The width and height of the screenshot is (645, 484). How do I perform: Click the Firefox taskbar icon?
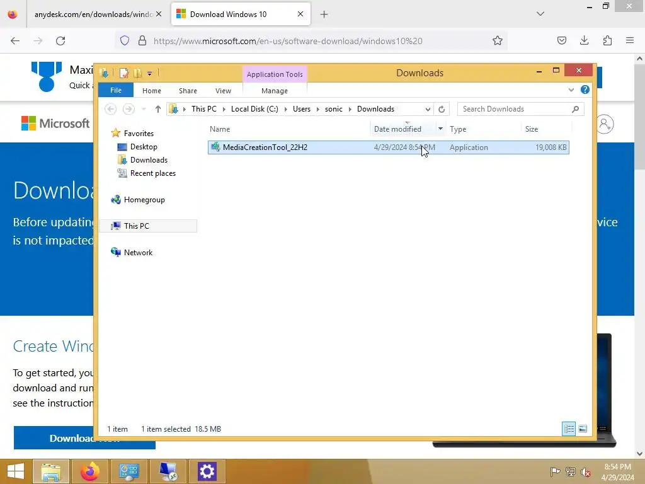coord(89,471)
